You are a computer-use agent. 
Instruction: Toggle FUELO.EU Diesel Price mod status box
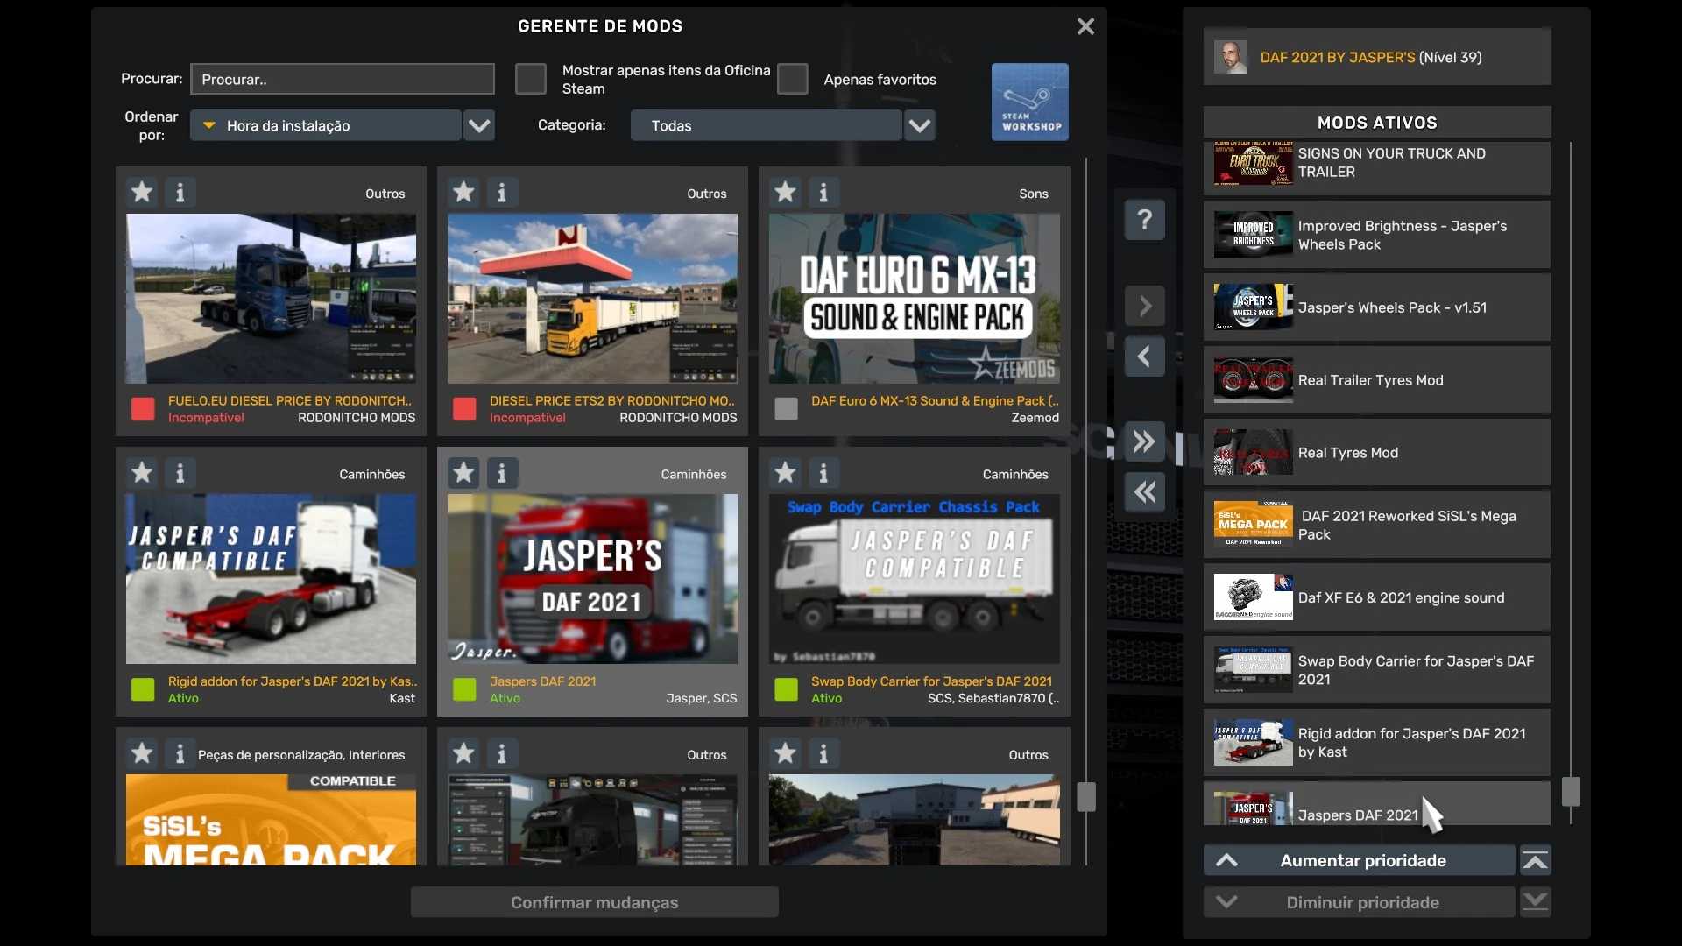[x=143, y=409]
